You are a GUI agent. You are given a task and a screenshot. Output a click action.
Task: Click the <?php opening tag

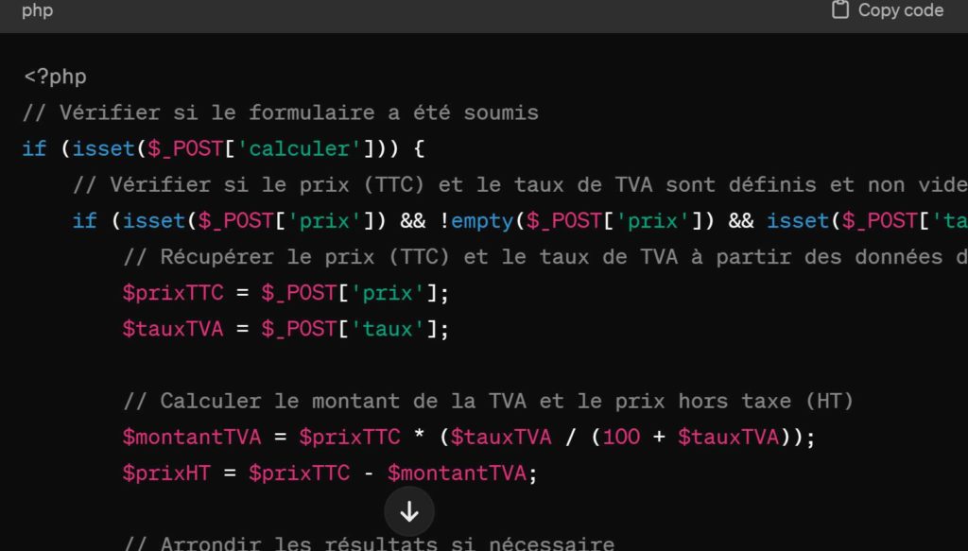[55, 77]
